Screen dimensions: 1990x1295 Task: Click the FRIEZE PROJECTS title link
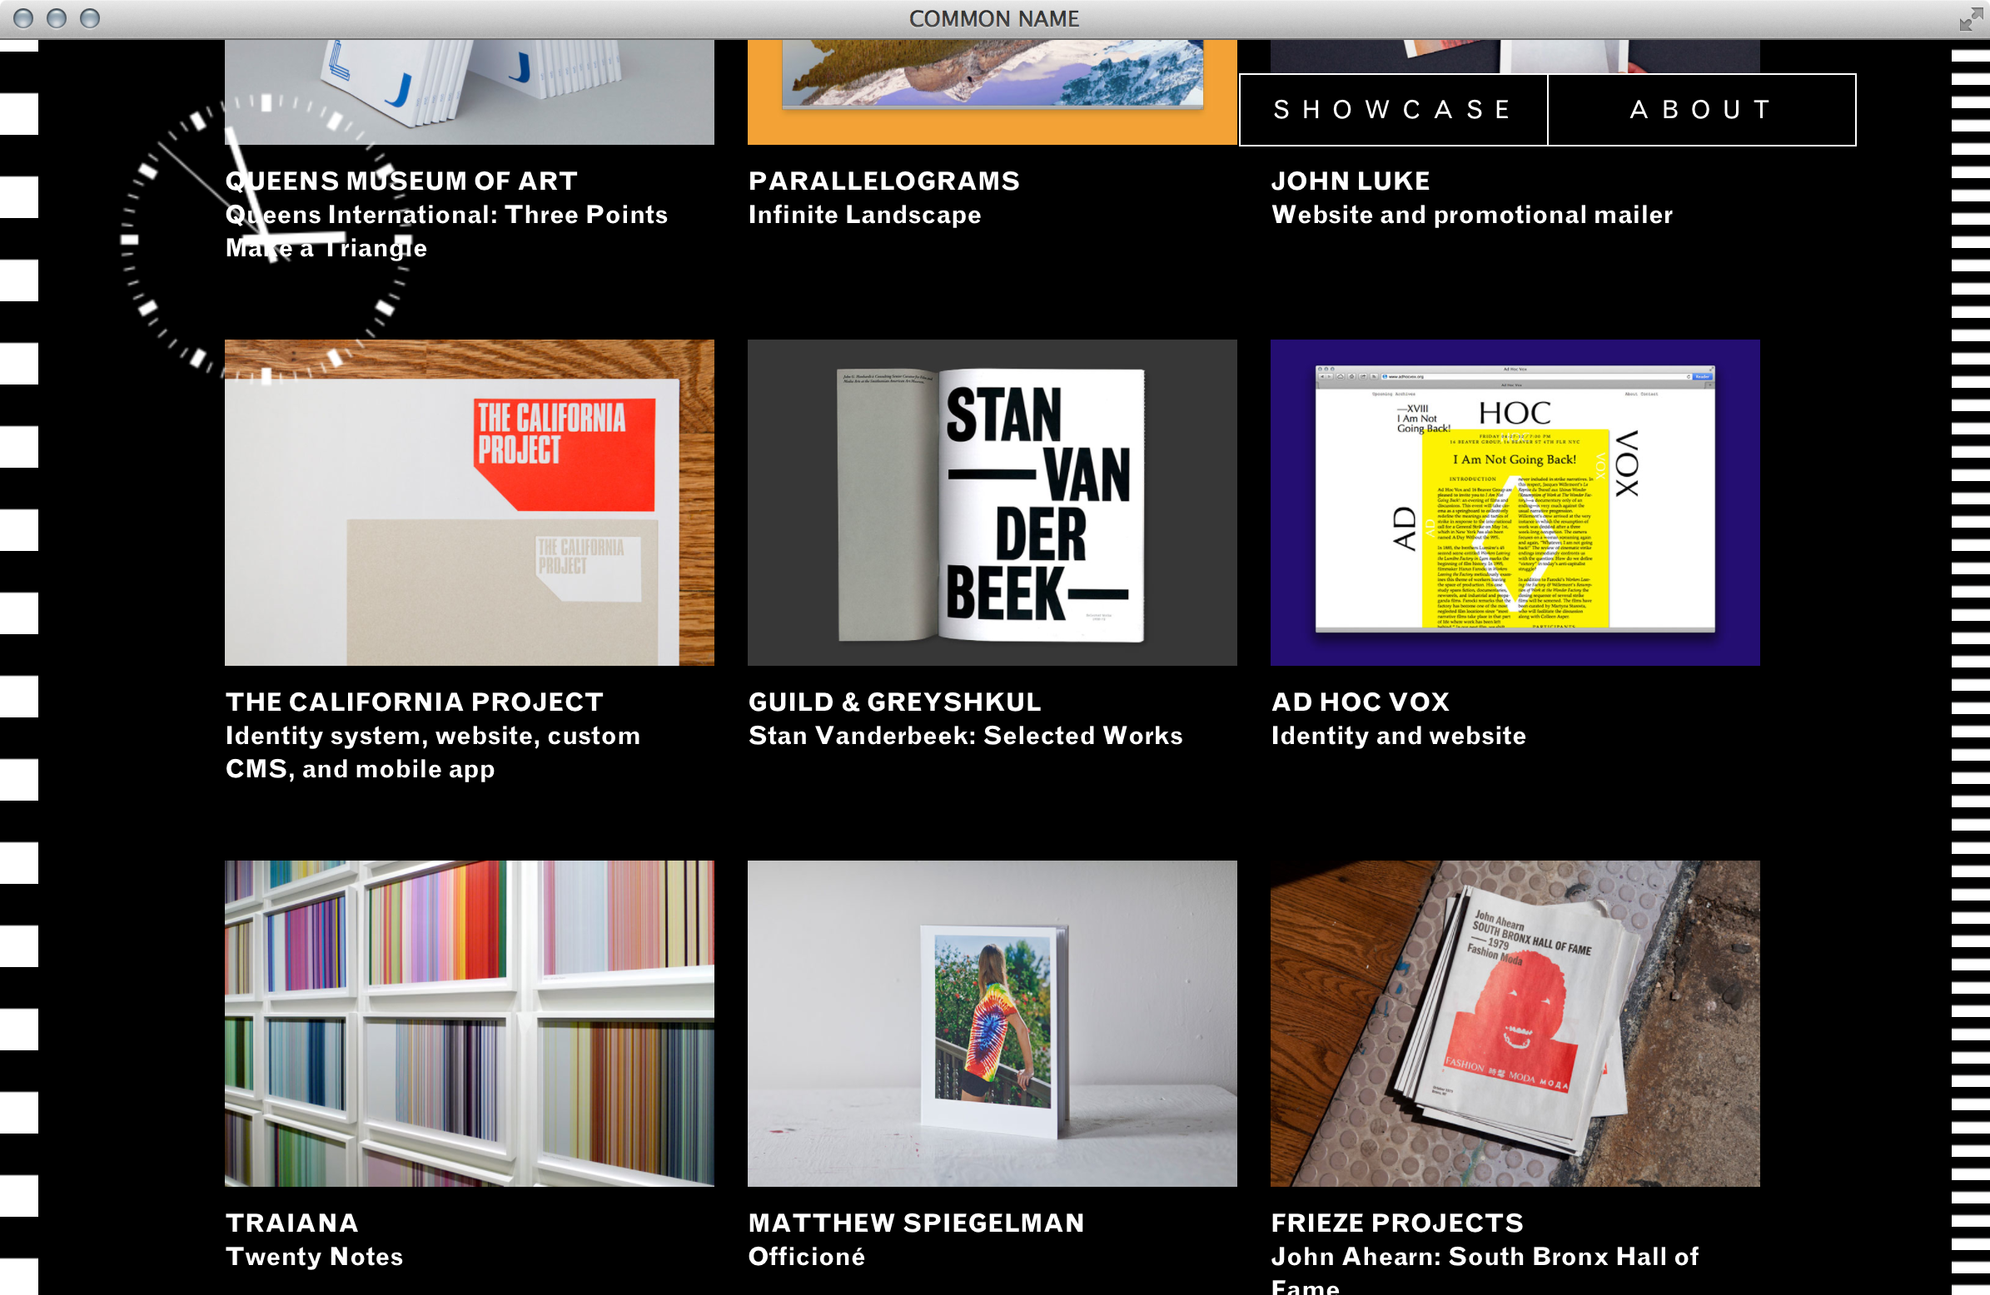[1397, 1223]
